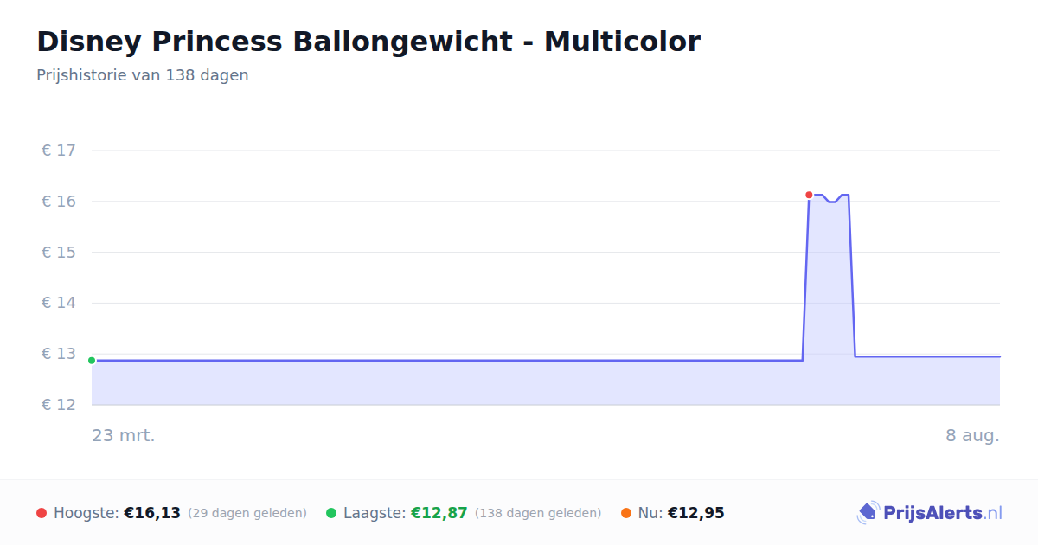This screenshot has width=1038, height=545.
Task: Click the 23 mrt. start date label
Action: (x=124, y=435)
